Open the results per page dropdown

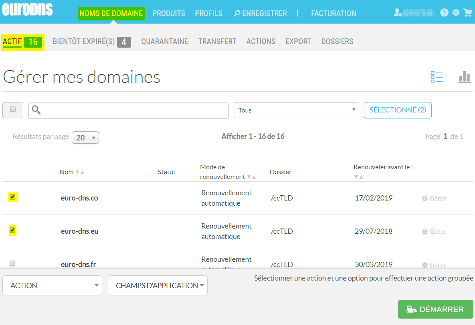point(85,138)
